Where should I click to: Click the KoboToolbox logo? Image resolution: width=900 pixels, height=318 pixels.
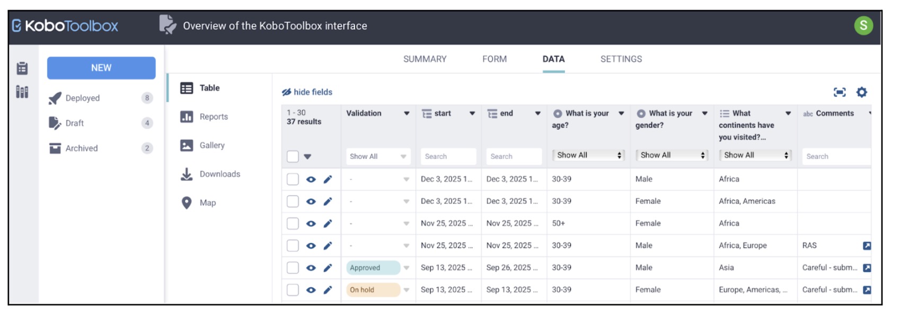click(65, 25)
